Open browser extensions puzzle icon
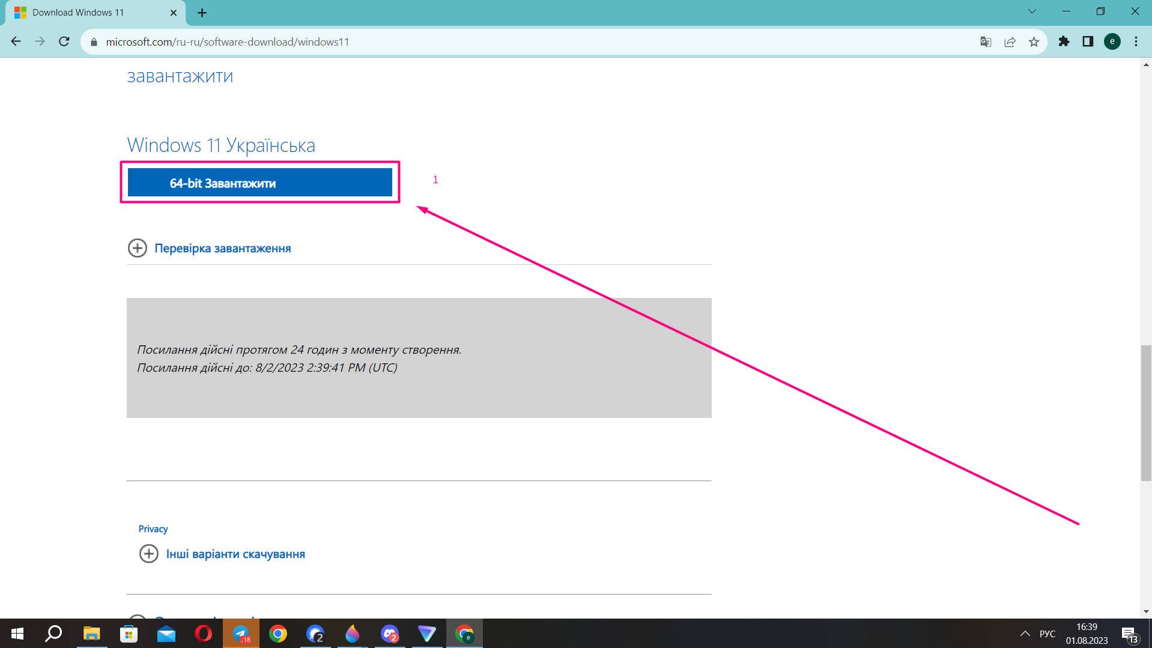Image resolution: width=1152 pixels, height=648 pixels. tap(1064, 41)
